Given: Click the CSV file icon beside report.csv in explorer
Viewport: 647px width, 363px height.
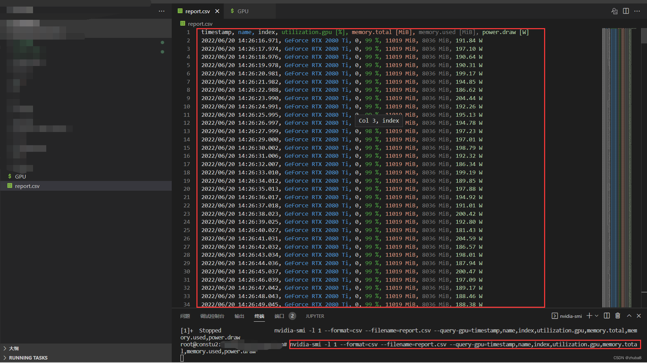Looking at the screenshot, I should (x=10, y=186).
